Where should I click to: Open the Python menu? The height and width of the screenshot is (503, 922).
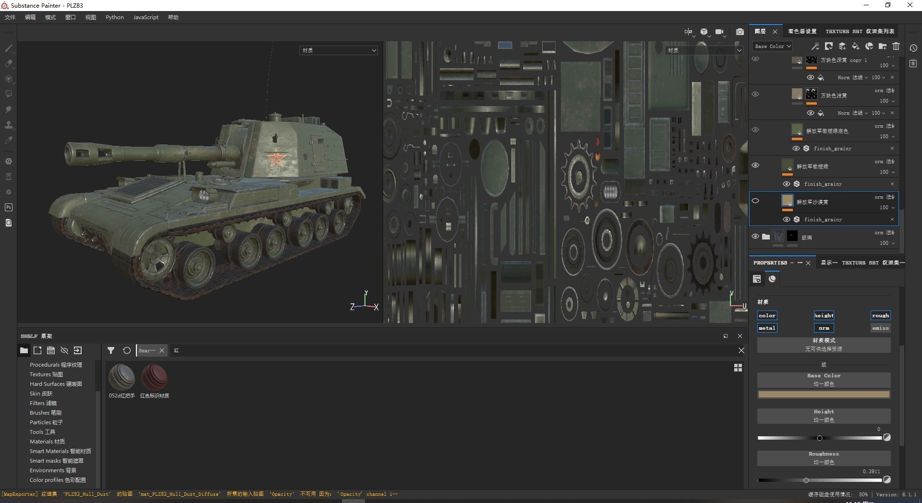point(115,17)
